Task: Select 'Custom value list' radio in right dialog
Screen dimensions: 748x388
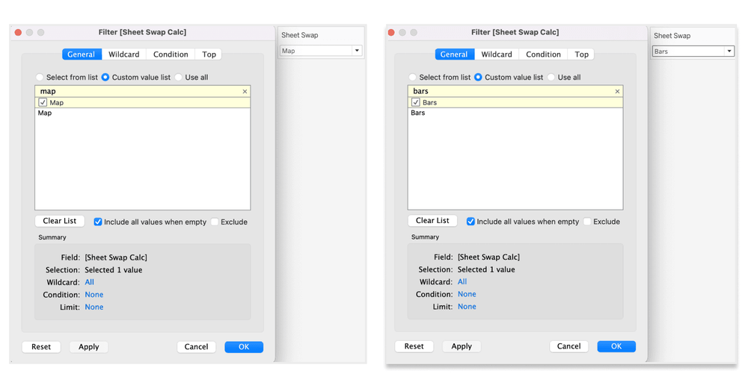Action: coord(478,77)
